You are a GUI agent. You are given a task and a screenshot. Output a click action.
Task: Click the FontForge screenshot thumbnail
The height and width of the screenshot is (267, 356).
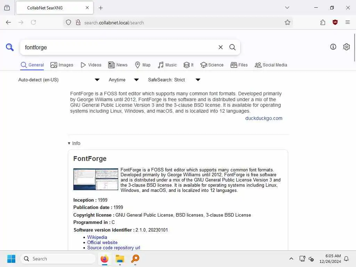(96, 179)
